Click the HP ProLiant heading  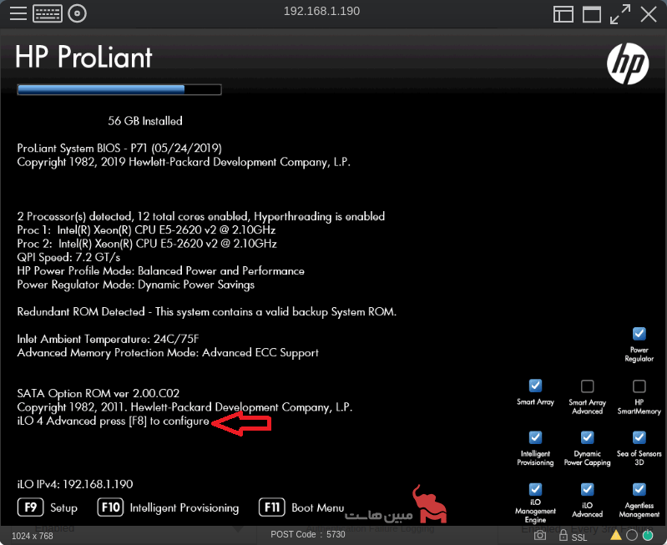83,57
